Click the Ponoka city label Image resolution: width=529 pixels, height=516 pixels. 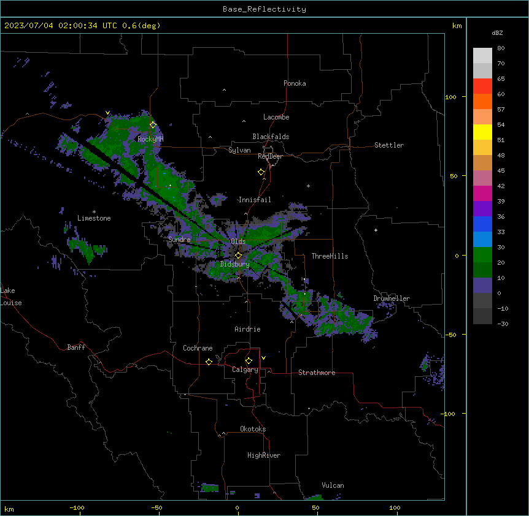[295, 83]
